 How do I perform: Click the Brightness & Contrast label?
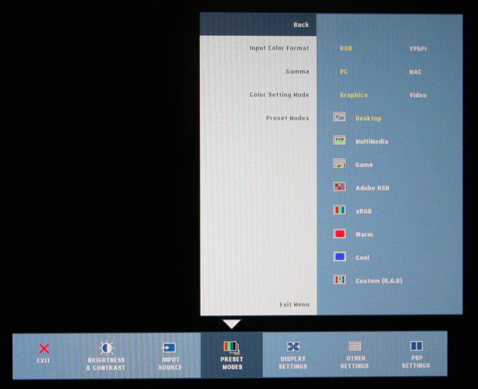(106, 364)
